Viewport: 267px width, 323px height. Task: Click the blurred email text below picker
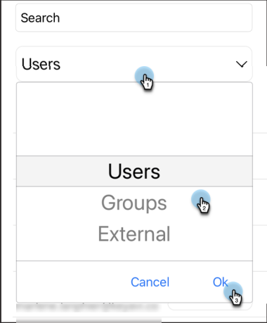pyautogui.click(x=88, y=307)
